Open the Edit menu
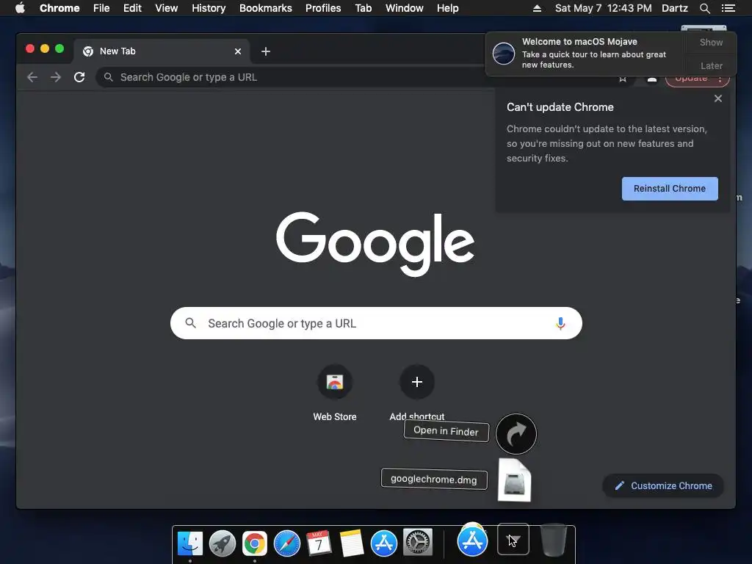Image resolution: width=752 pixels, height=564 pixels. pyautogui.click(x=132, y=8)
